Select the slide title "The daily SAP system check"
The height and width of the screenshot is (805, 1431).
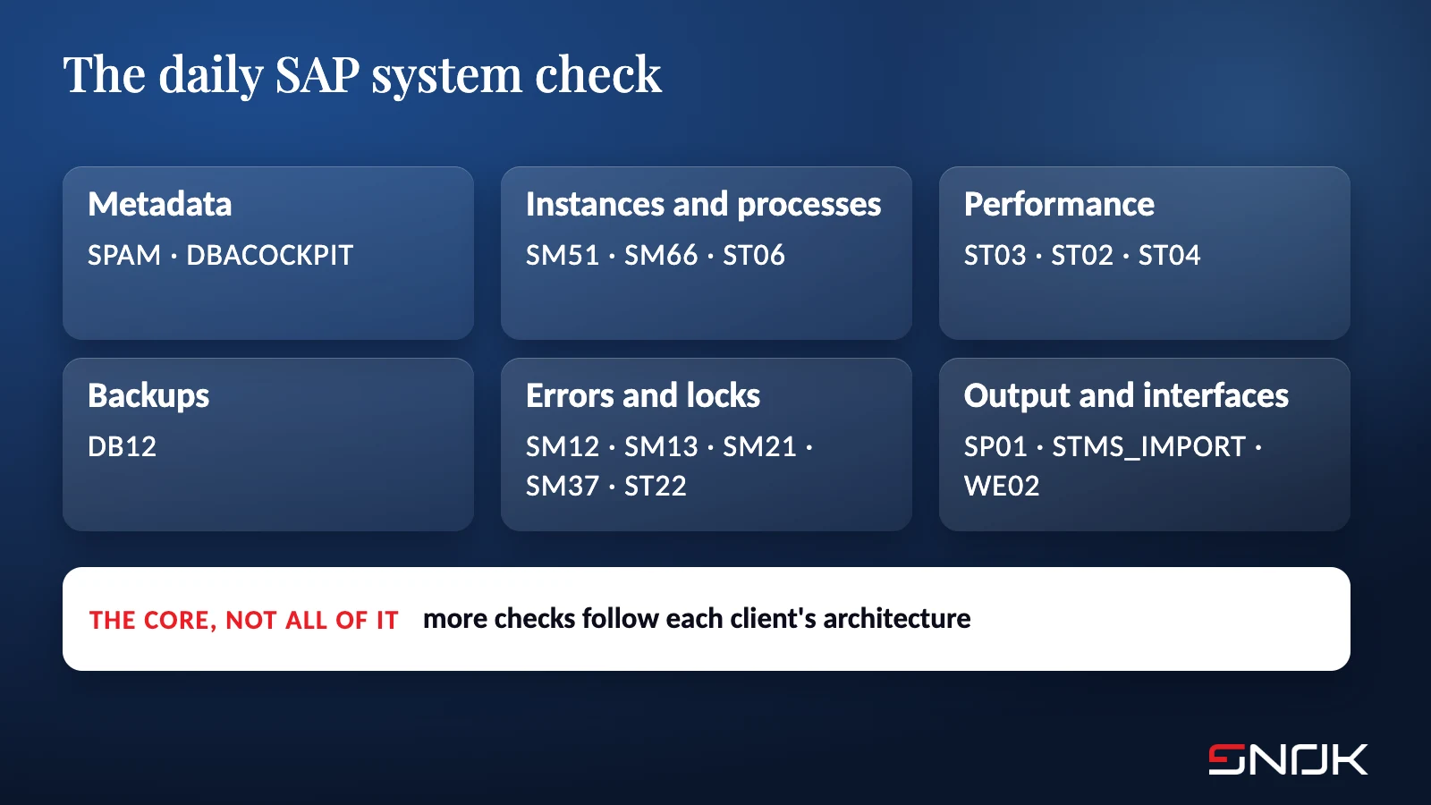tap(362, 75)
